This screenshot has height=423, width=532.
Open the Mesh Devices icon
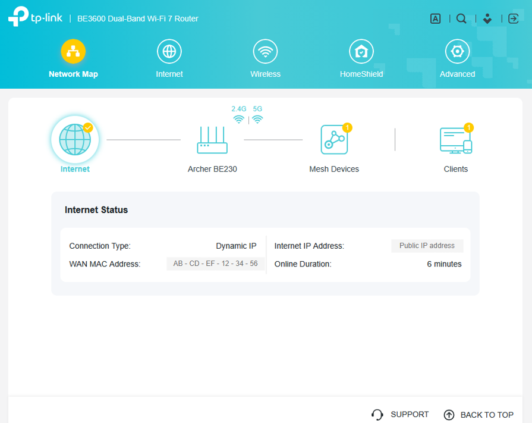pos(334,140)
